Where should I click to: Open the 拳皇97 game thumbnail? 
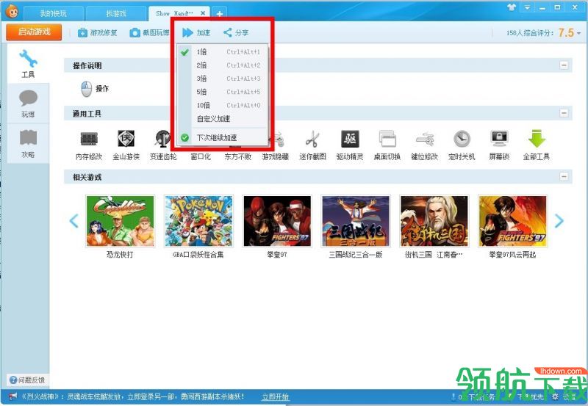(277, 221)
